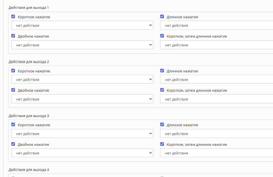Open Длинное нажатие dropdown for выход 1
Screen dimensions: 273x177
217,25
